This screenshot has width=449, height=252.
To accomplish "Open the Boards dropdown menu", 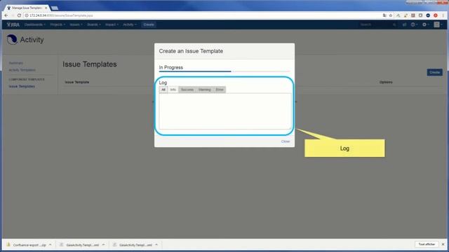I will coord(93,24).
